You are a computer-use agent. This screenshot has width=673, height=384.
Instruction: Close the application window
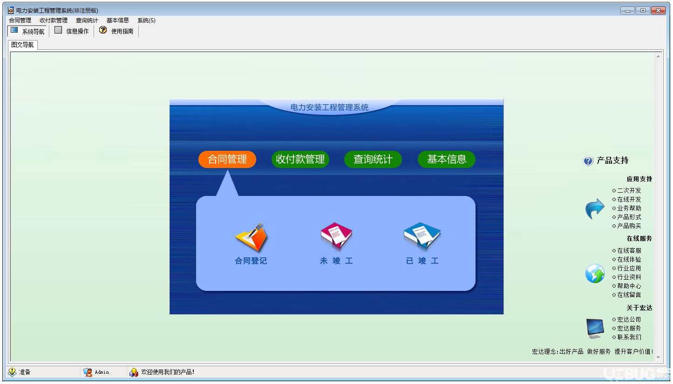click(658, 10)
